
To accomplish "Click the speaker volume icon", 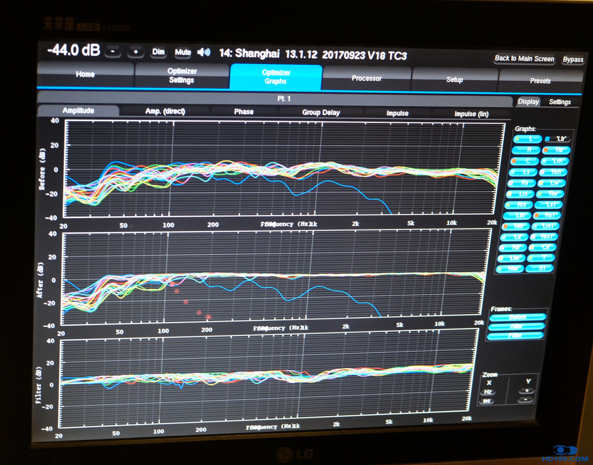I will pyautogui.click(x=204, y=52).
